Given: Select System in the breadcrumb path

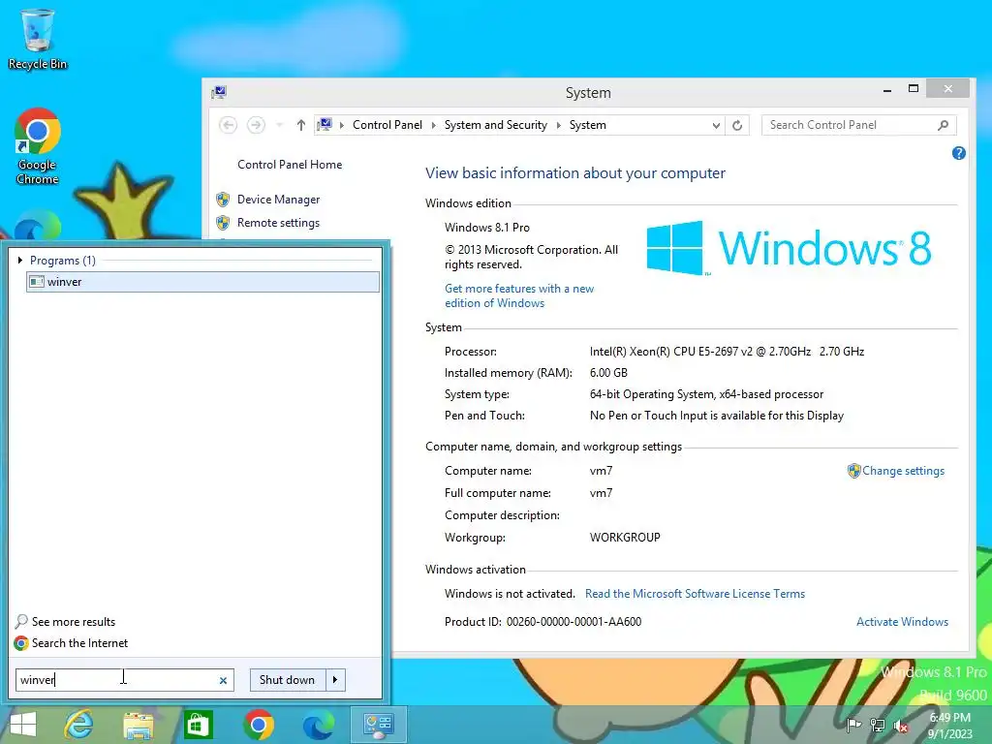Looking at the screenshot, I should 587,125.
